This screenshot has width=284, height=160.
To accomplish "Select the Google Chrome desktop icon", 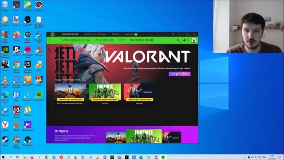I will point(16,66).
